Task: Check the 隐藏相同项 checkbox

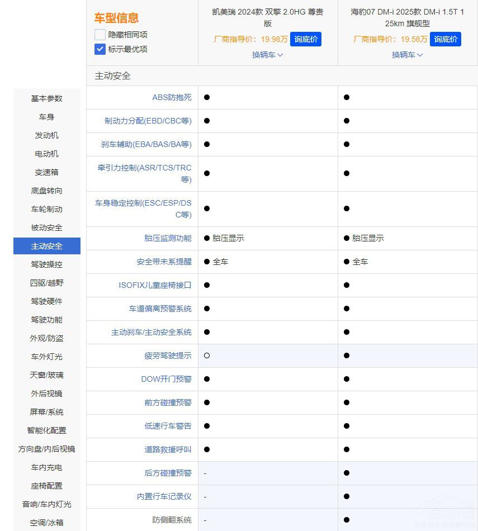Action: (x=100, y=35)
